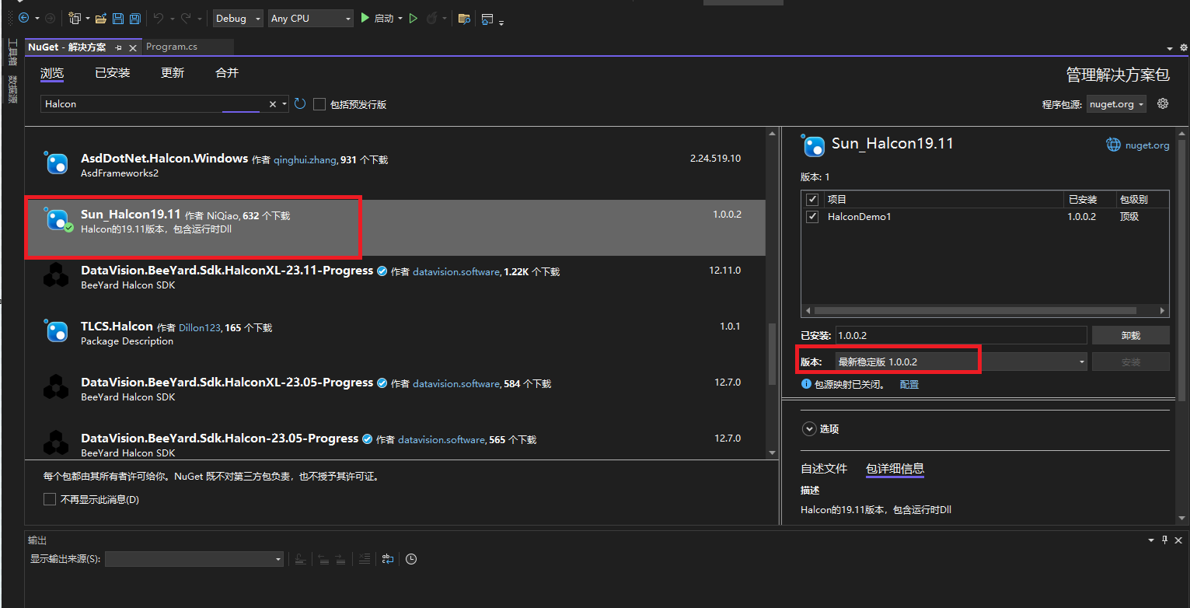Screen dimensions: 1190x608
Task: Click the TLCS.Halcon package icon
Action: pos(56,332)
